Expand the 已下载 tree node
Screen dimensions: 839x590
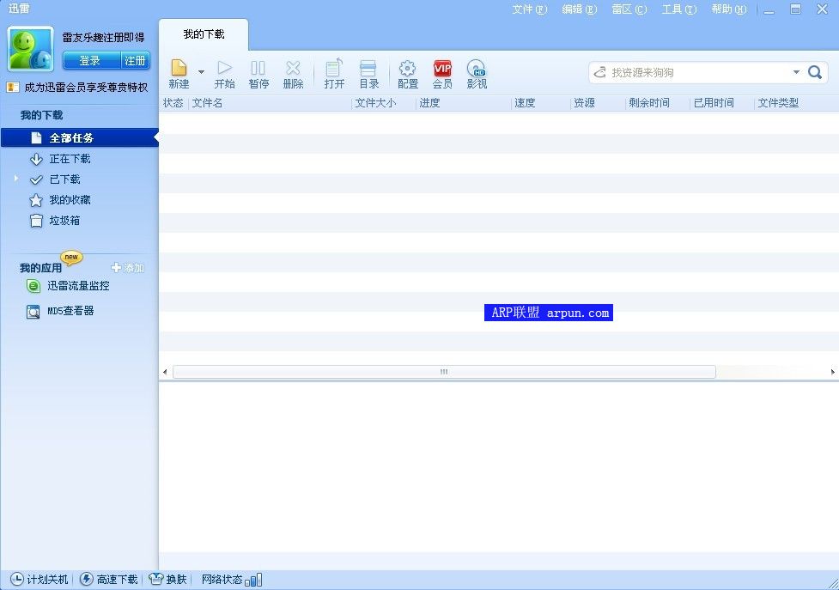(x=15, y=179)
